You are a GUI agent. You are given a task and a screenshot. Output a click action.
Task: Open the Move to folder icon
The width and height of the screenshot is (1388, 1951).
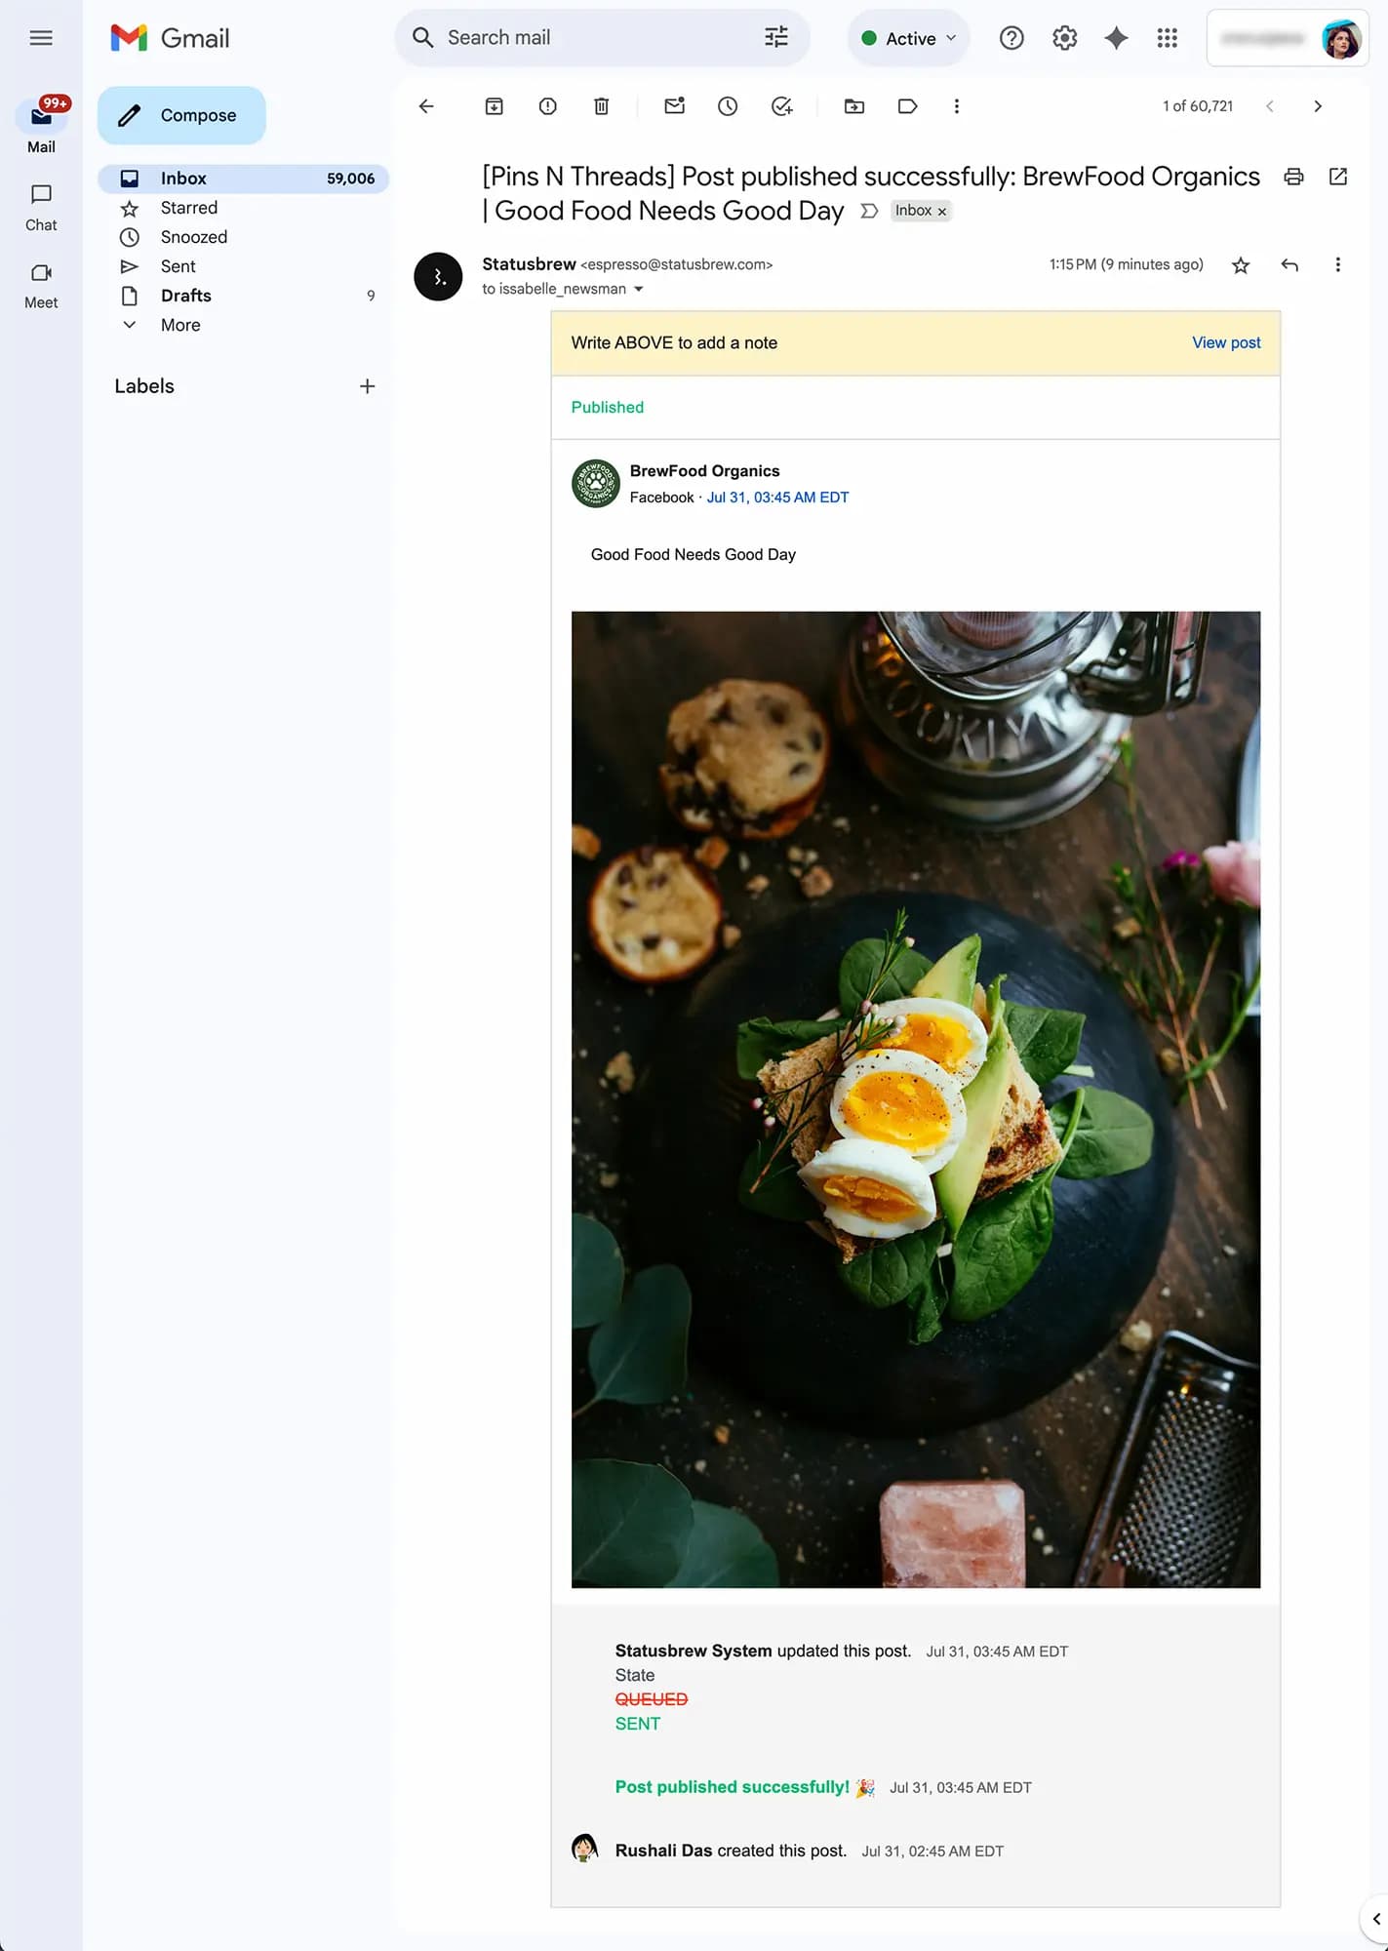pos(854,106)
